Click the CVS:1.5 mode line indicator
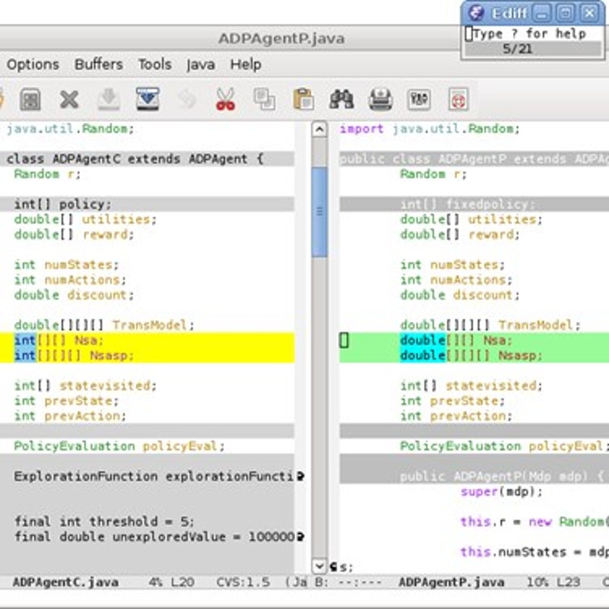The image size is (609, 609). [x=243, y=582]
